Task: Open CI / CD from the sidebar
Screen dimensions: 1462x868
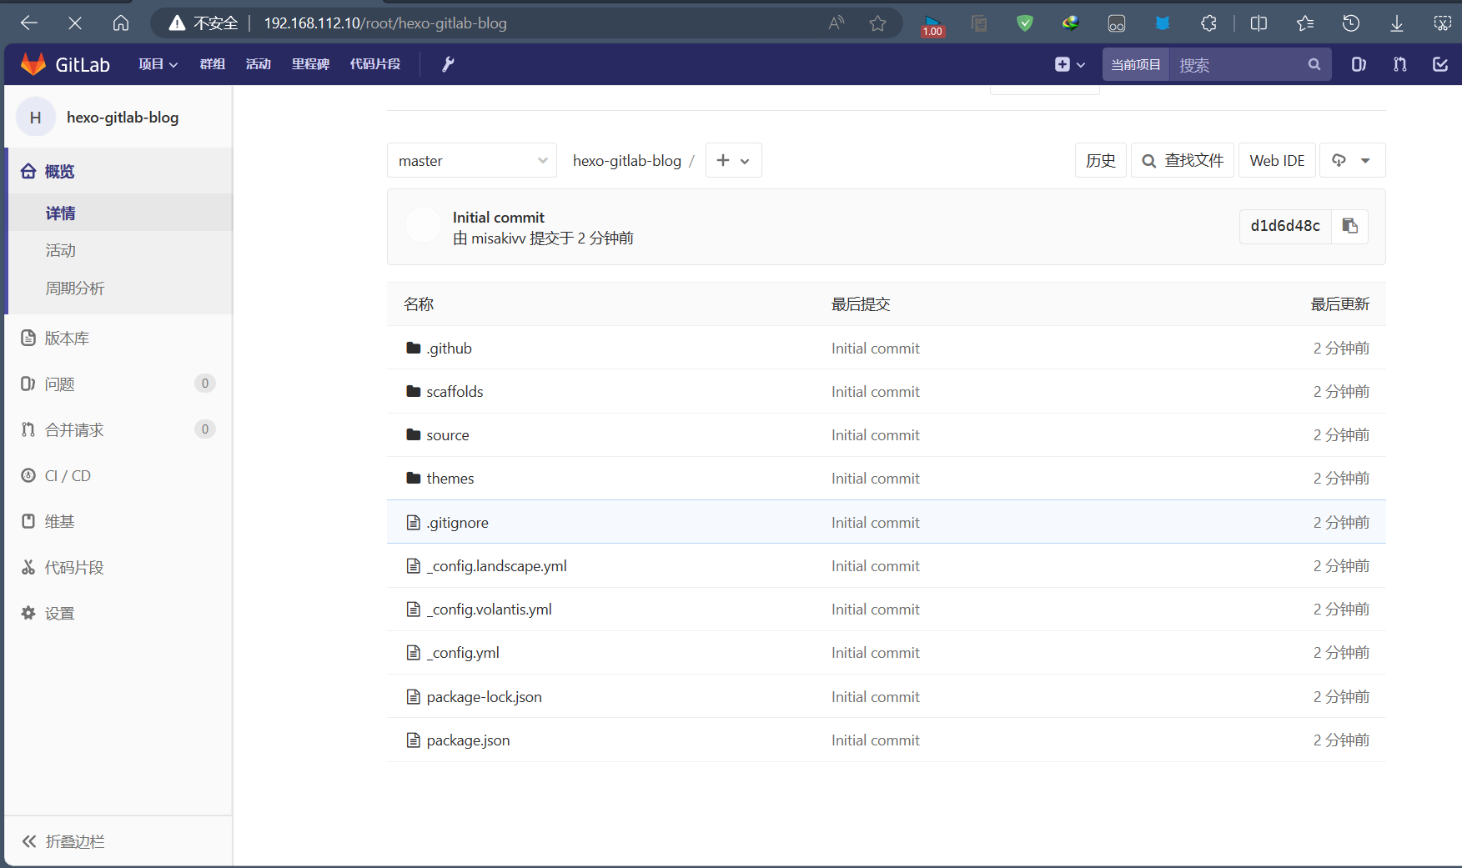Action: pos(67,475)
